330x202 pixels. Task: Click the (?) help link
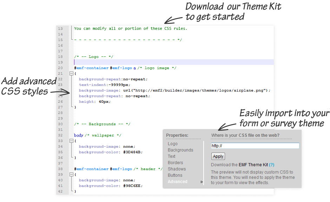[x=272, y=165]
